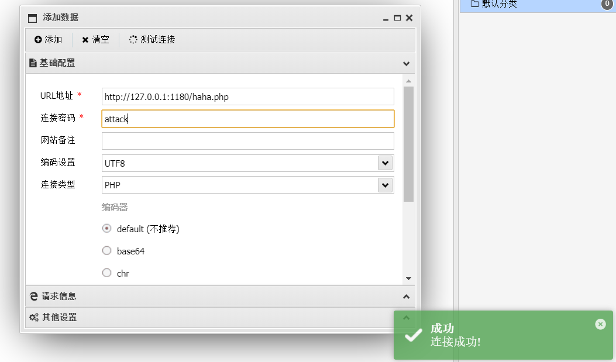This screenshot has width=616, height=362.
Task: Click the 清空 X icon in toolbar
Action: tap(85, 40)
